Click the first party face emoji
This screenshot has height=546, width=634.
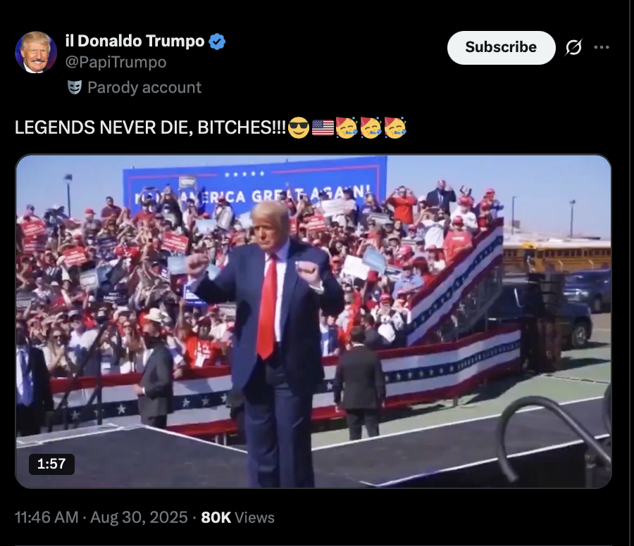tap(347, 127)
